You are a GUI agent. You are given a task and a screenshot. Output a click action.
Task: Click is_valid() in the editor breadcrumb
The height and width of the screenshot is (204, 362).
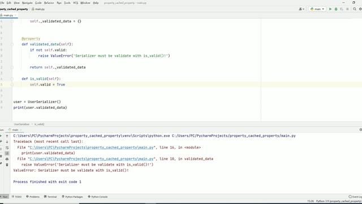pyautogui.click(x=39, y=124)
